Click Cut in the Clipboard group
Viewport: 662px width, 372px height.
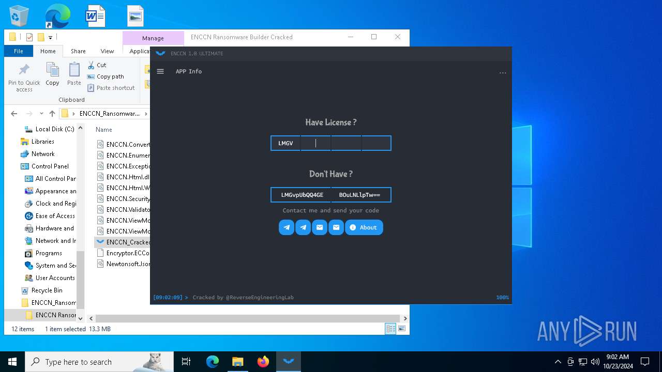(x=97, y=65)
